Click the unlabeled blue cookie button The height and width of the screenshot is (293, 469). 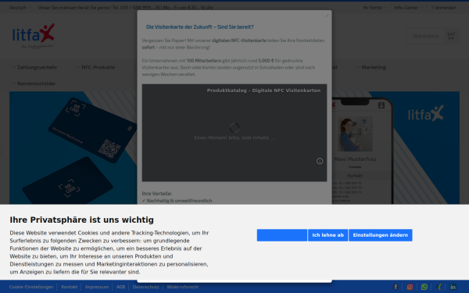coord(281,235)
